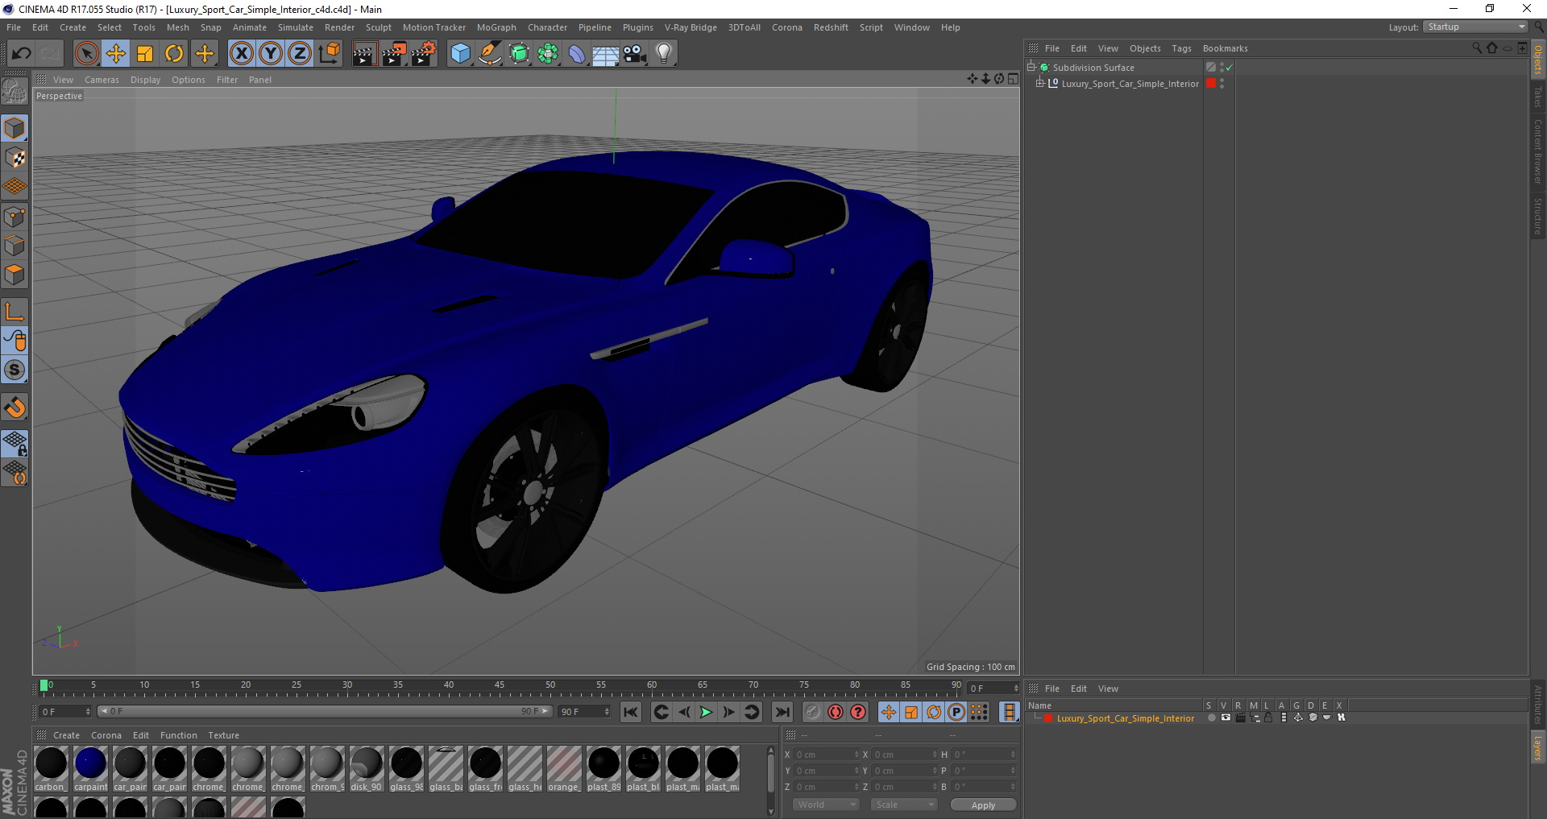Switch to the Content Browser side tab
The image size is (1547, 819).
click(x=1537, y=151)
